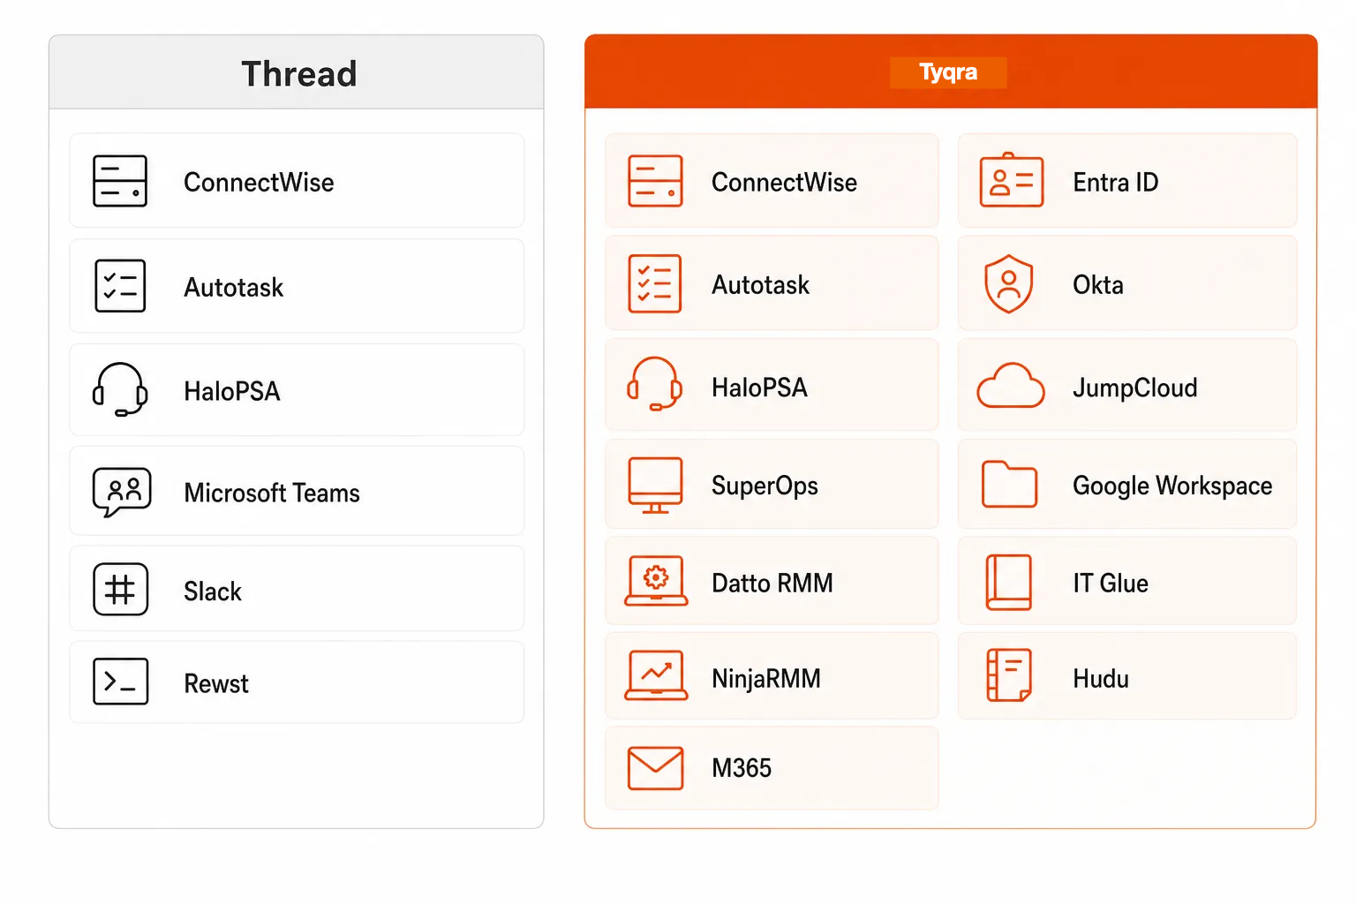The image size is (1356, 904).
Task: Click the Slack label
Action: [213, 591]
